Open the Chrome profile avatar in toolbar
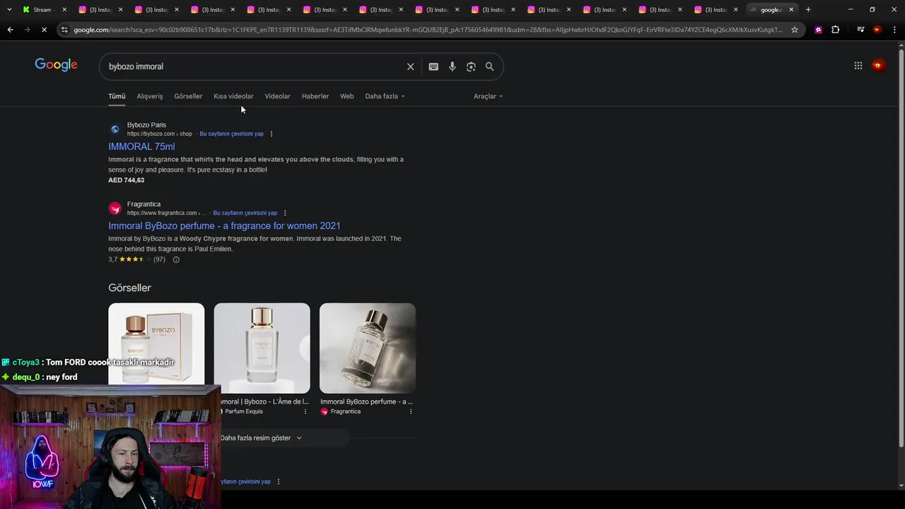The height and width of the screenshot is (509, 905). click(877, 30)
